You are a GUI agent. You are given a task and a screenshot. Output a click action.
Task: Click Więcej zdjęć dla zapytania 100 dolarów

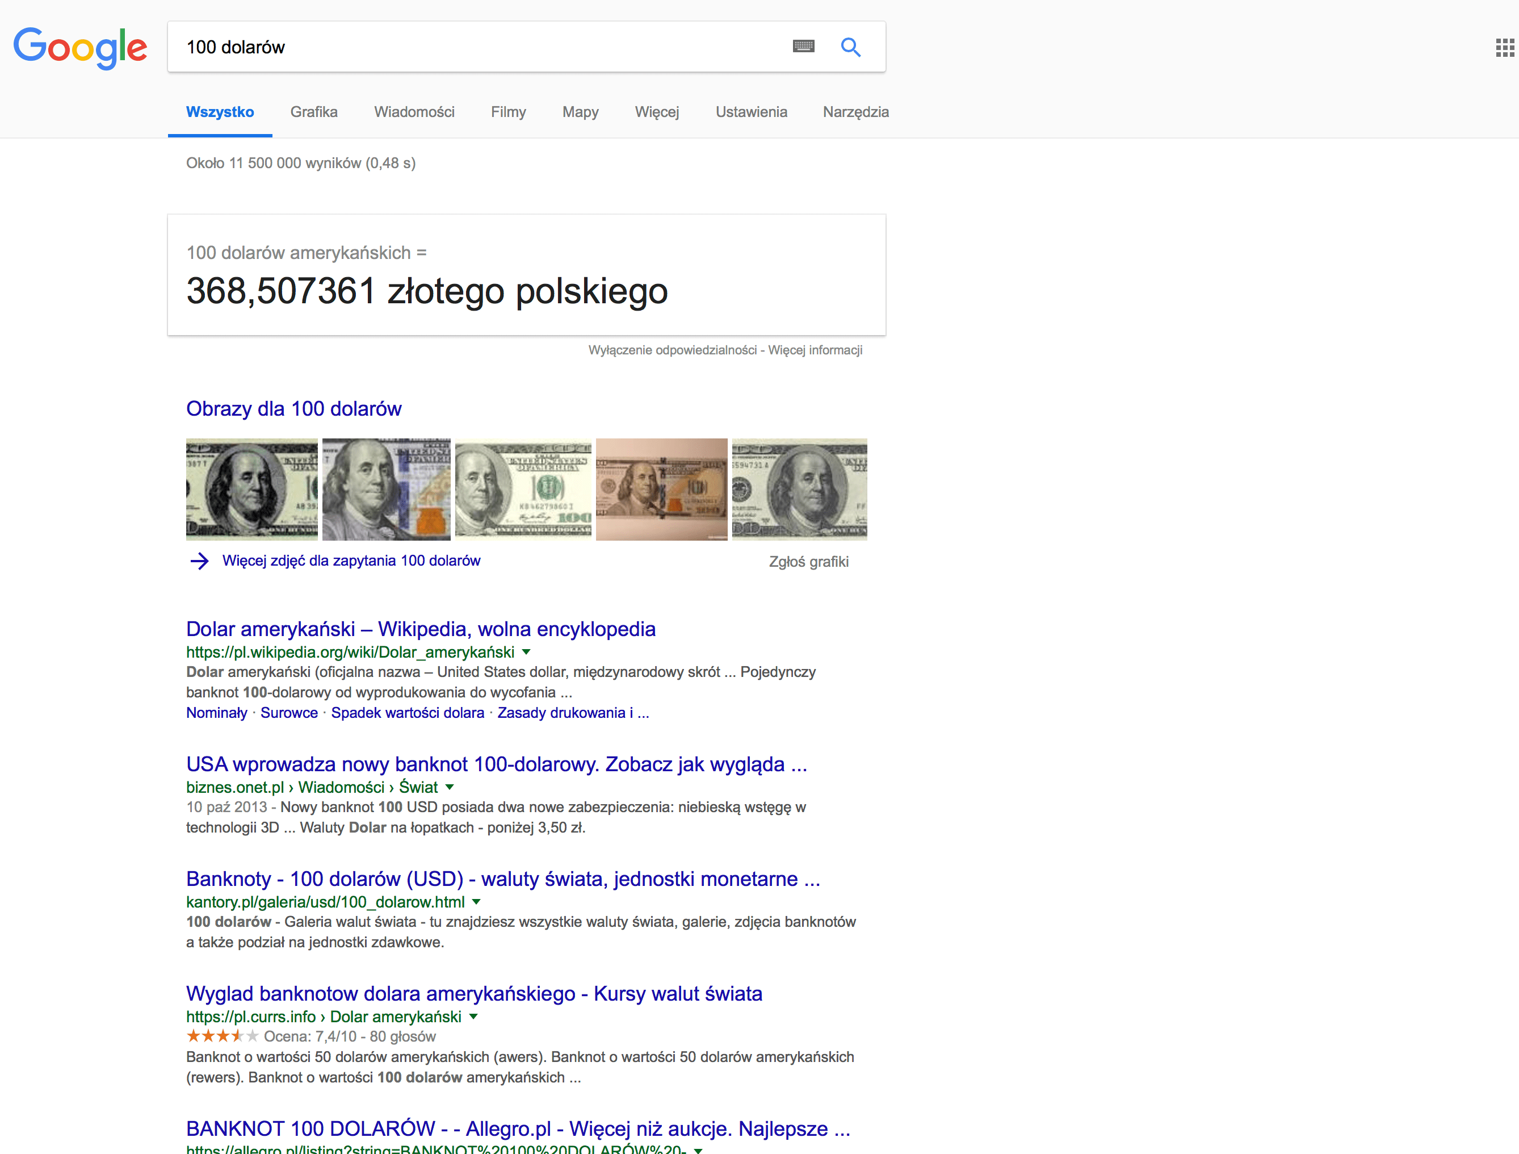[351, 561]
